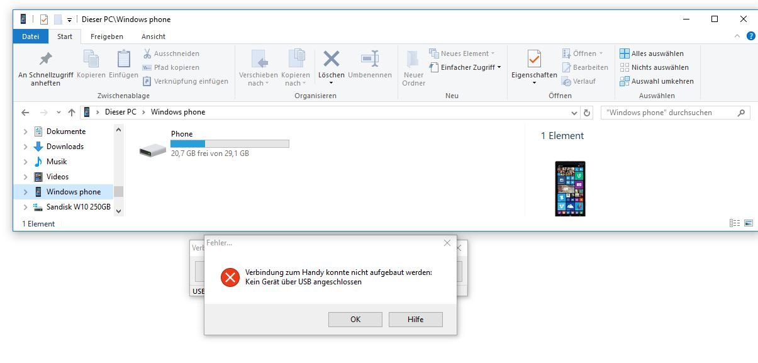Click the Umbenennen icon
Image resolution: width=758 pixels, height=363 pixels.
[369, 59]
